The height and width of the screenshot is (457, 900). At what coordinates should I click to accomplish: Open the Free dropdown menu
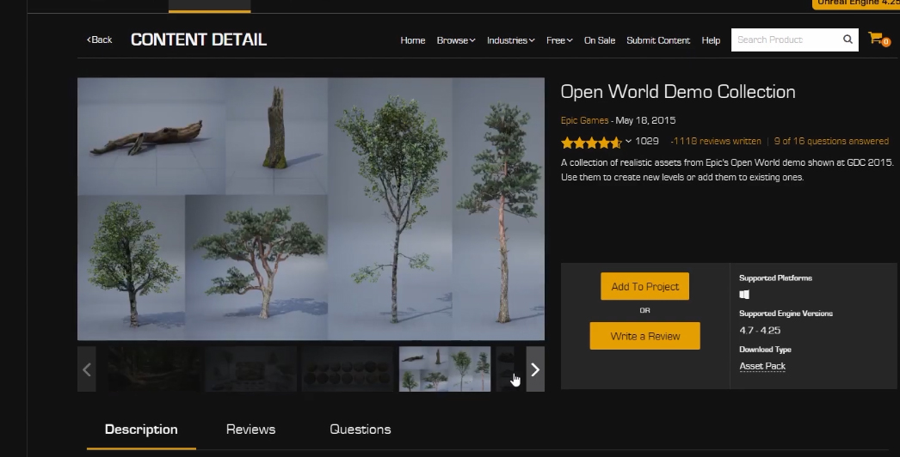tap(559, 40)
